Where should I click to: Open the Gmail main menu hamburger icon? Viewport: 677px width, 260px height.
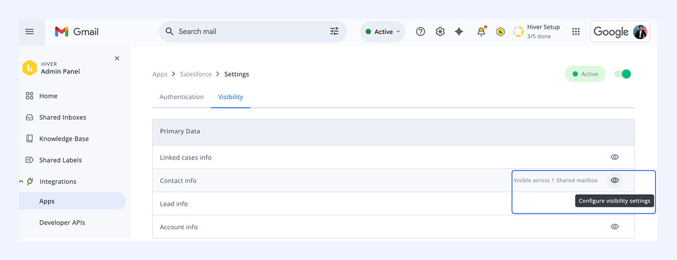pos(30,32)
